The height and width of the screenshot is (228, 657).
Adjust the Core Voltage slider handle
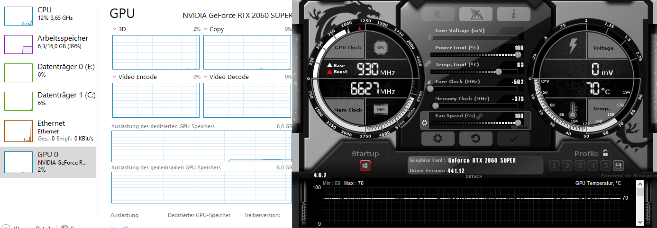[430, 37]
